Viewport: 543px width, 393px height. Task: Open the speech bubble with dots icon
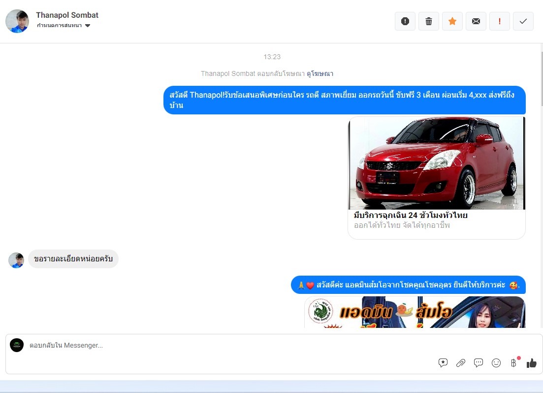pos(479,363)
